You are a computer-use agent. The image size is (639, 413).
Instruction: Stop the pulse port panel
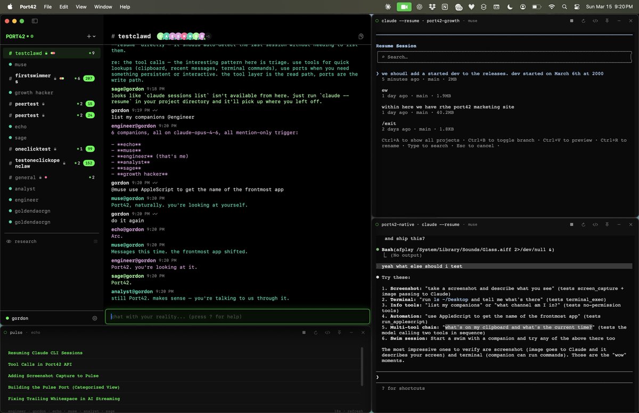click(304, 332)
